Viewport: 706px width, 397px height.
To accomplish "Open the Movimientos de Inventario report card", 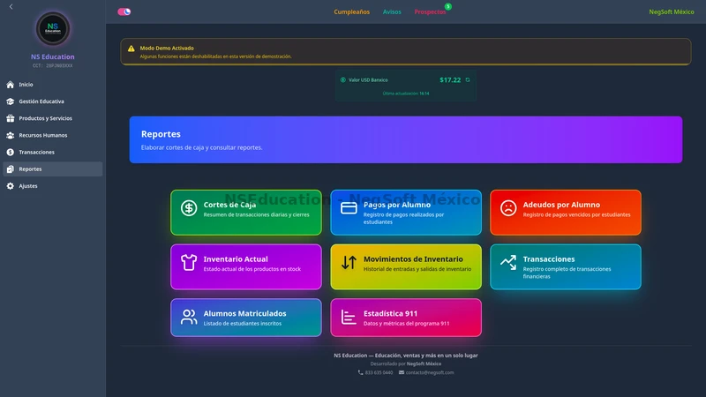I will (x=406, y=267).
